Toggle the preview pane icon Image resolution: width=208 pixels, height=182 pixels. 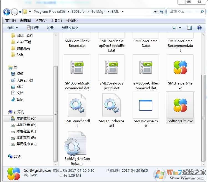click(x=189, y=28)
